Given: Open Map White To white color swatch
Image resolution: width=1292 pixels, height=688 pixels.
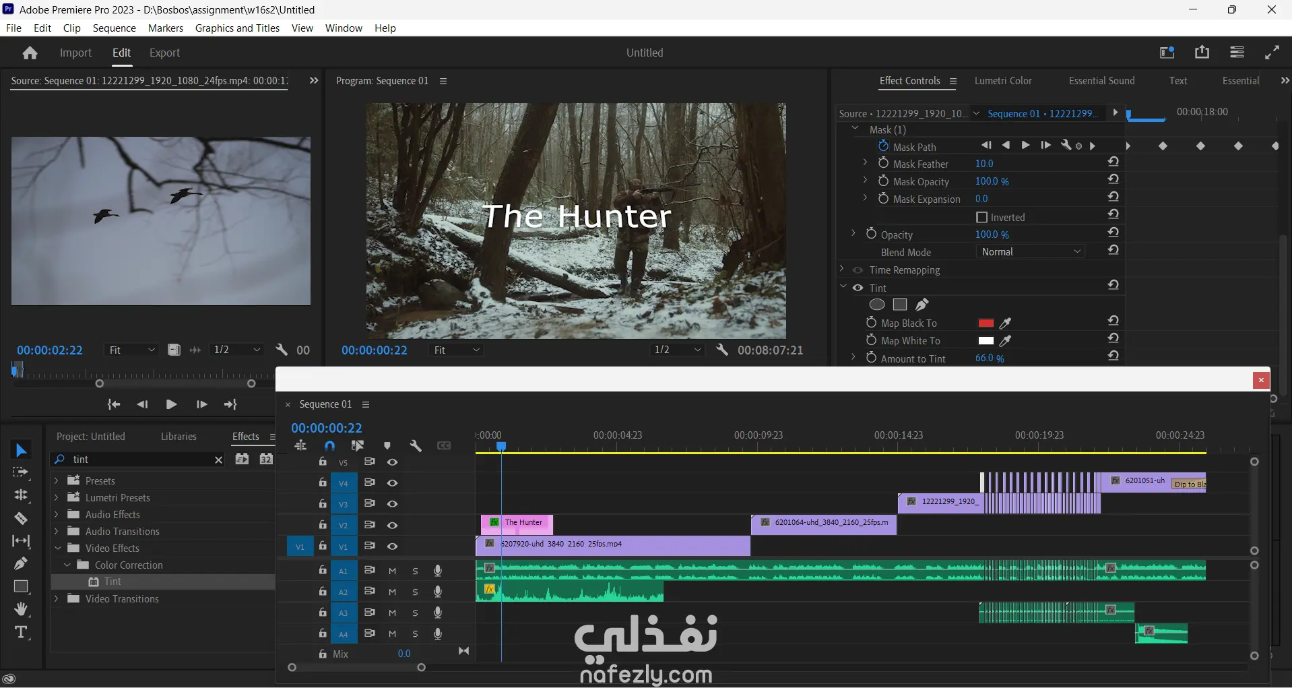Looking at the screenshot, I should tap(986, 341).
